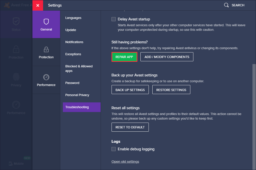The width and height of the screenshot is (256, 170).
Task: Tick the Enable debug logging checkbox
Action: (x=114, y=149)
